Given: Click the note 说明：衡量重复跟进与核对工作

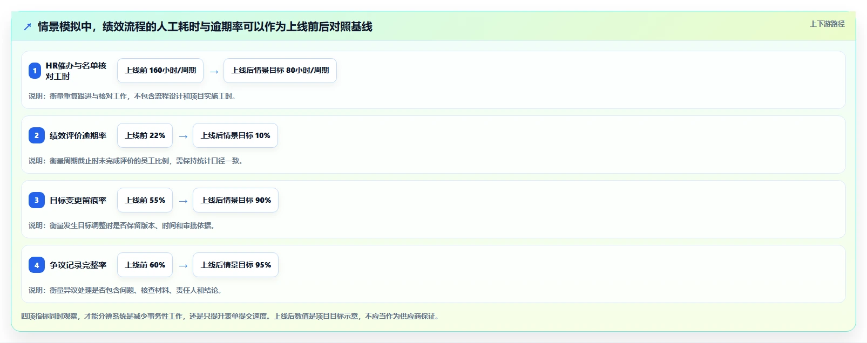Looking at the screenshot, I should pyautogui.click(x=132, y=96).
